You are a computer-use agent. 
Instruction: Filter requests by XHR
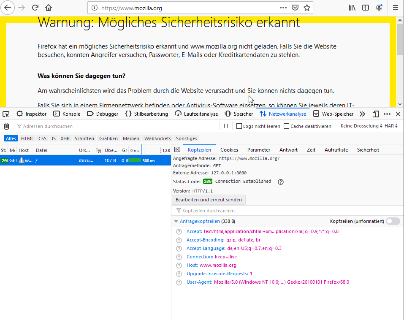pyautogui.click(x=65, y=138)
